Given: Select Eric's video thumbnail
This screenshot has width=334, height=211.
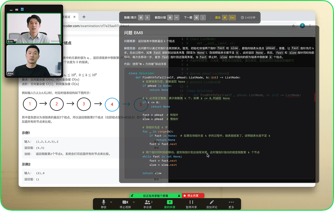Looking at the screenshot, I should pyautogui.click(x=34, y=29).
